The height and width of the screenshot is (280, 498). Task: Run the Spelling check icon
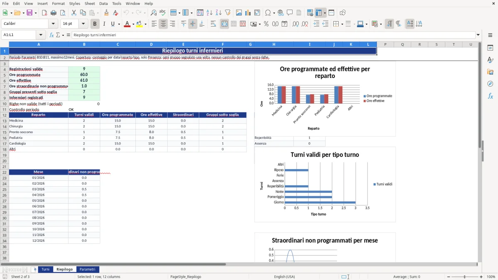tap(163, 13)
